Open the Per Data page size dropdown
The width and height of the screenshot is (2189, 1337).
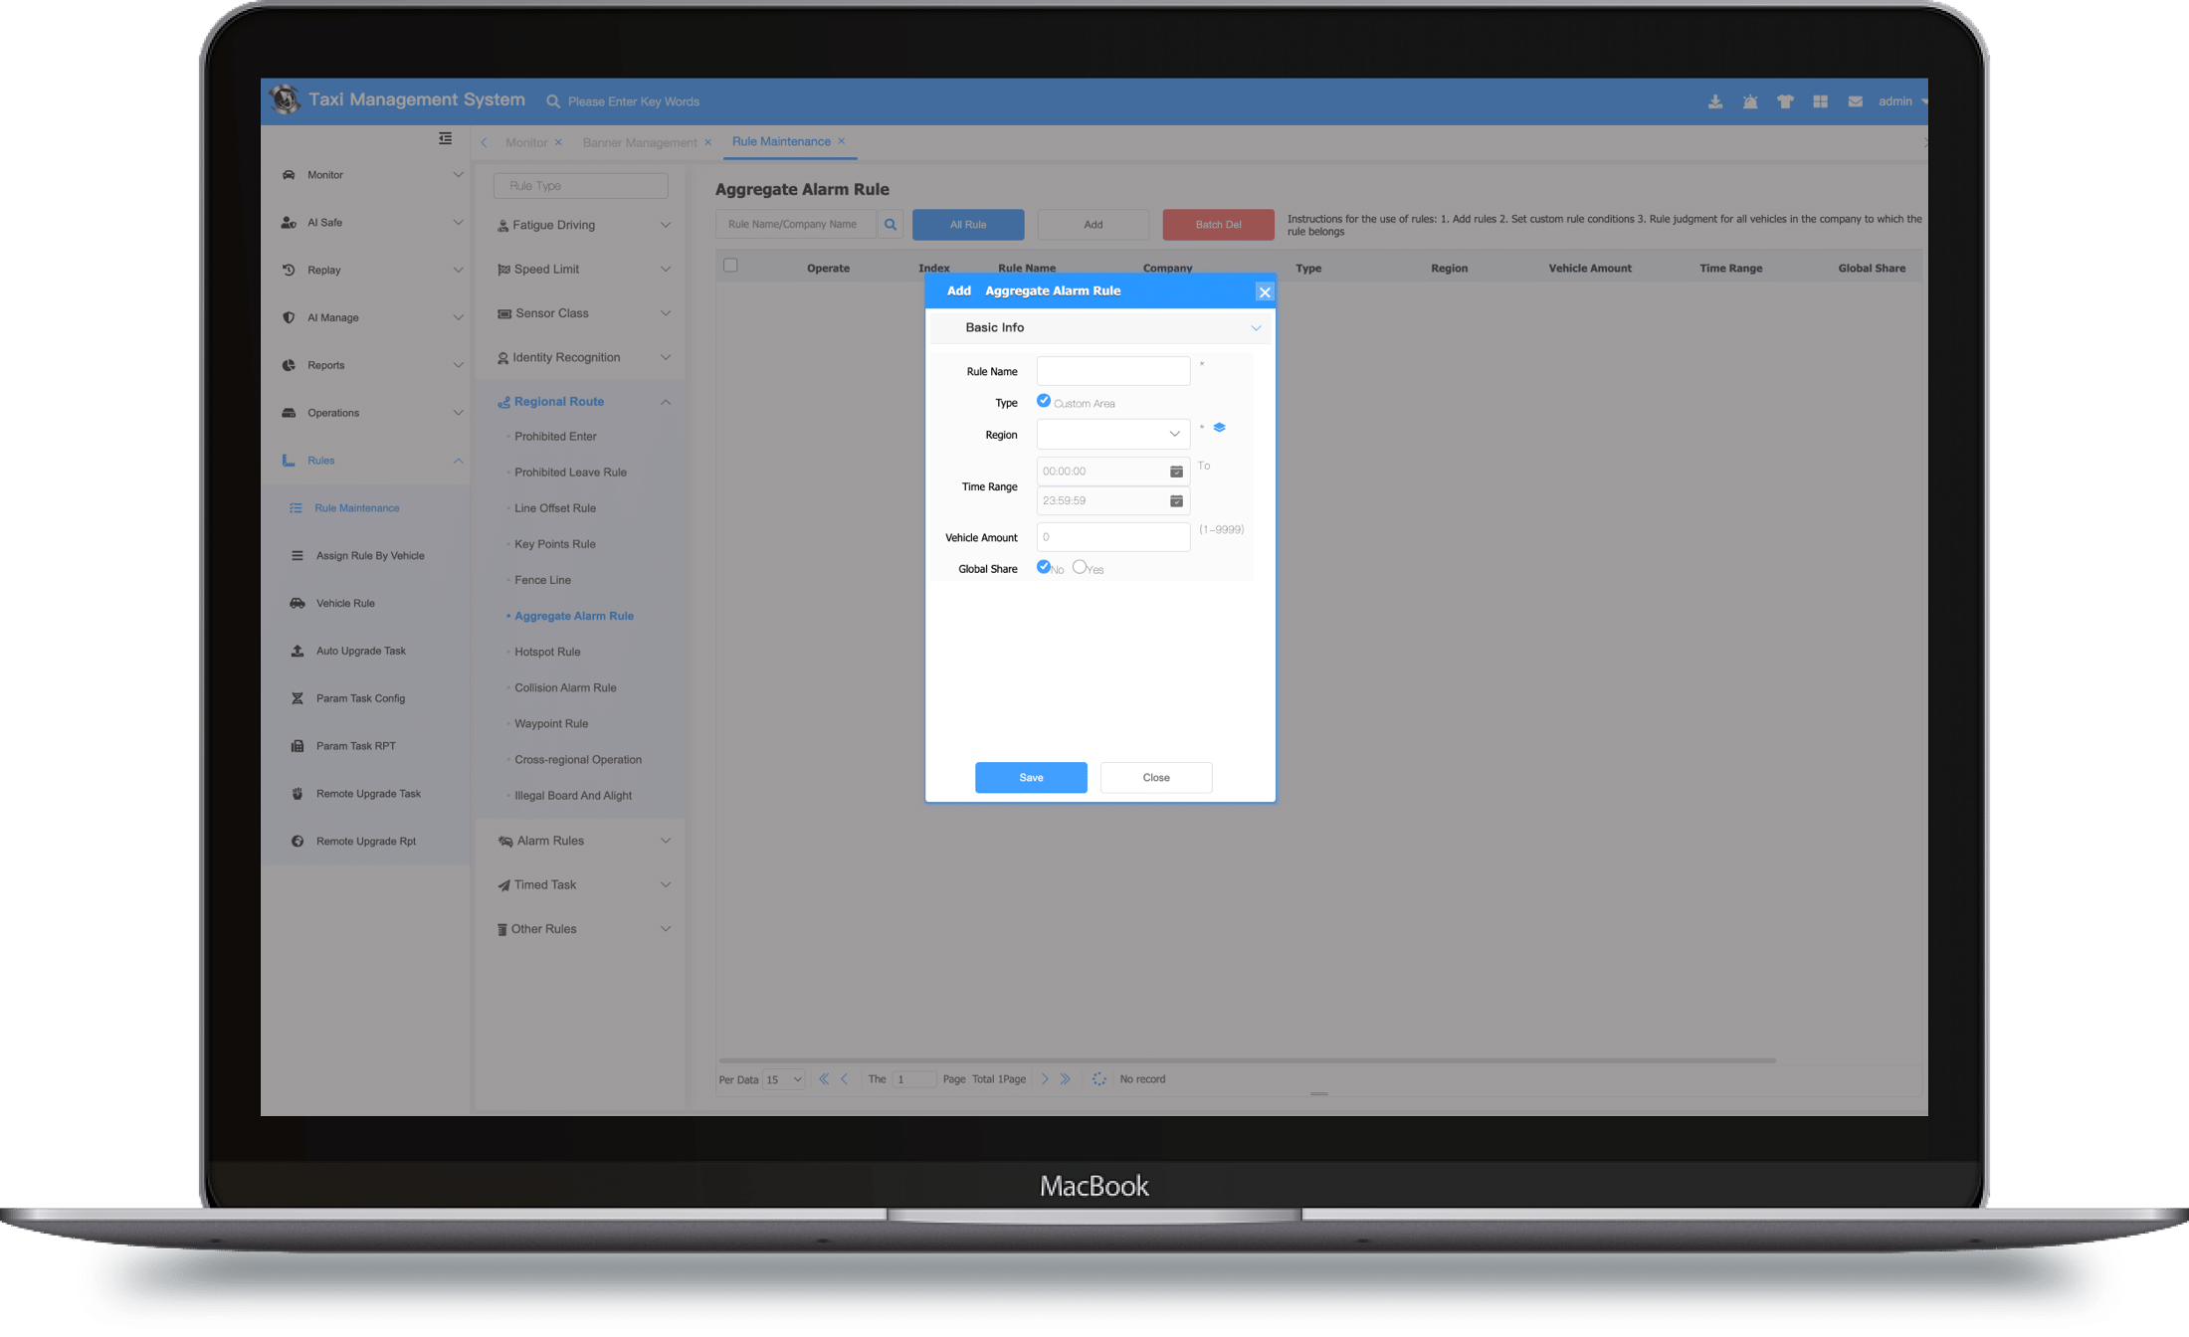[x=784, y=1079]
